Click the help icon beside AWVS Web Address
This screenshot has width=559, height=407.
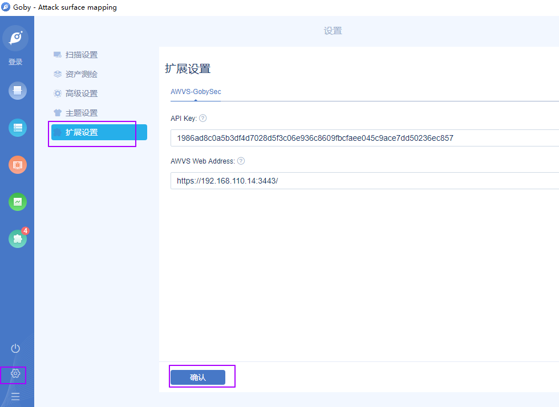241,161
